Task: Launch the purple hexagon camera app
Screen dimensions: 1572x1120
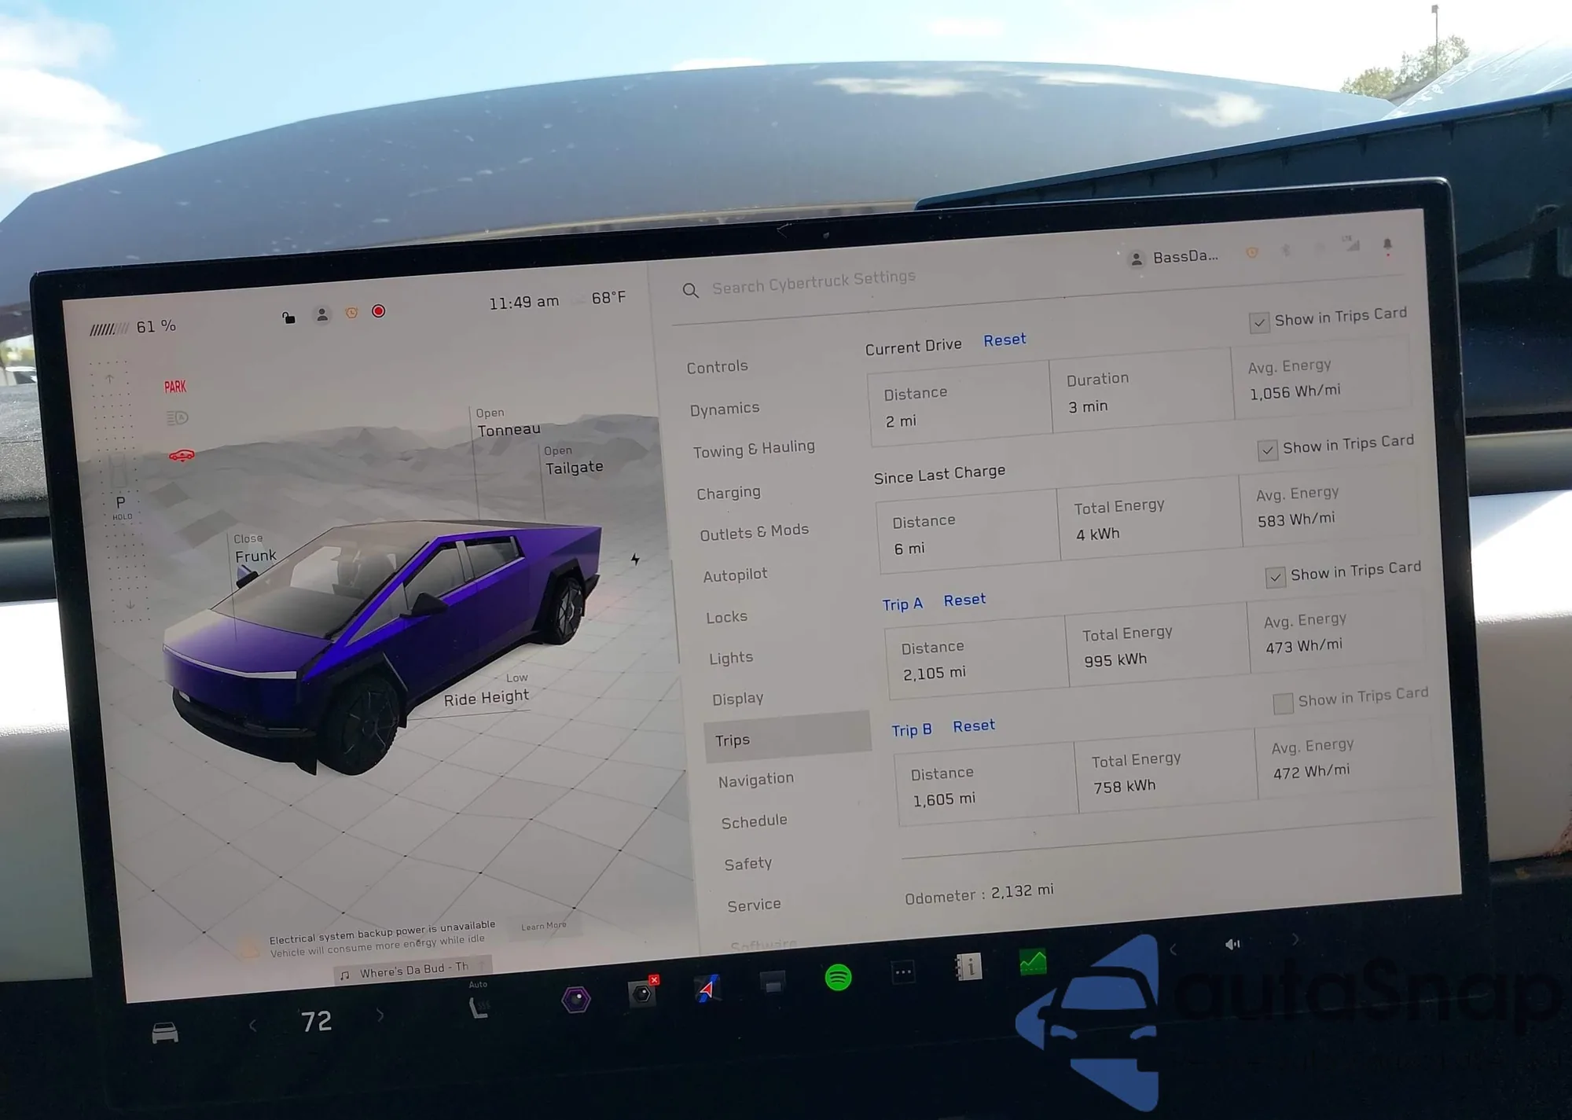Action: point(576,1000)
